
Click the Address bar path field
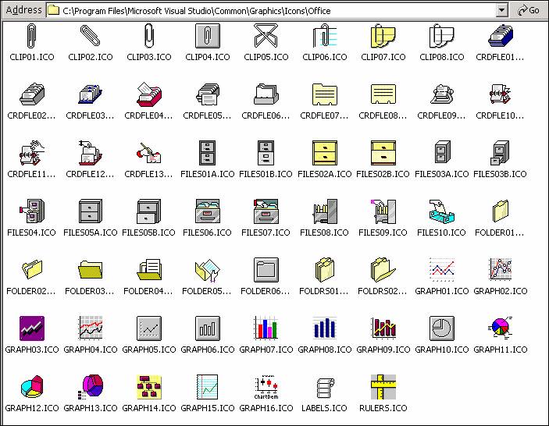click(273, 10)
